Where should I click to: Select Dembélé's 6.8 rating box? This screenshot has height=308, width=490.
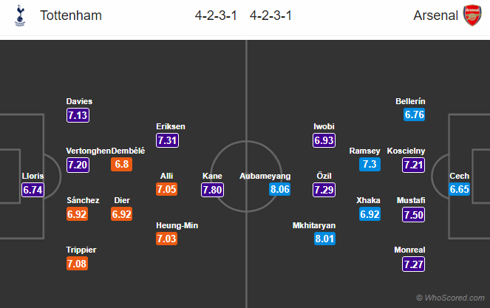tap(121, 165)
